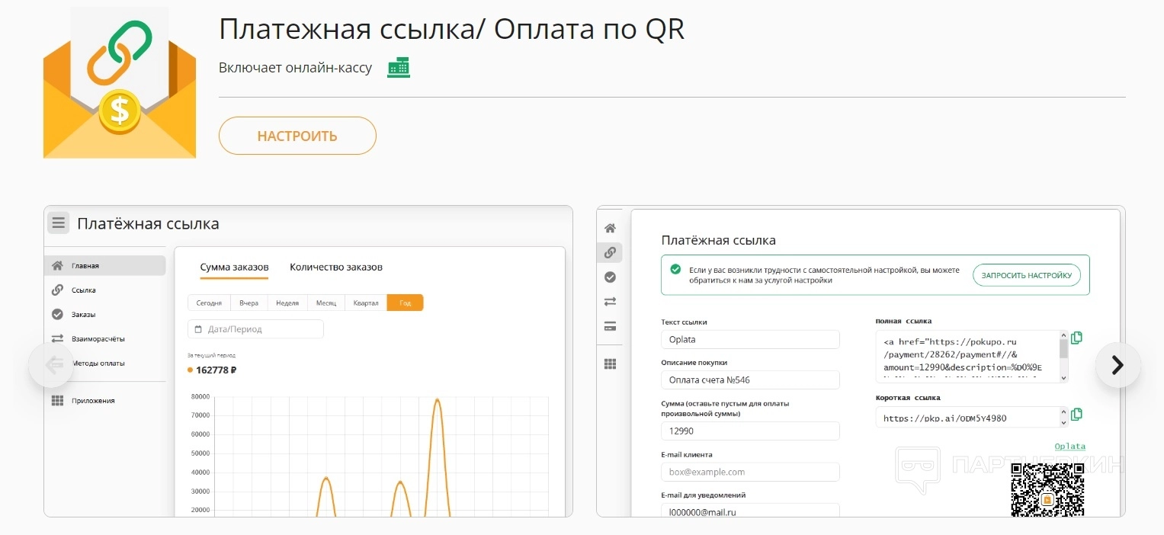This screenshot has height=535, width=1164.
Task: Select the Сегодня period filter
Action: click(209, 303)
